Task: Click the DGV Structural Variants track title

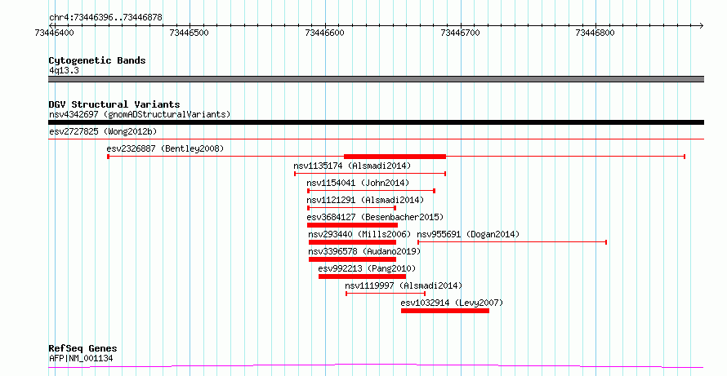Action: 114,104
